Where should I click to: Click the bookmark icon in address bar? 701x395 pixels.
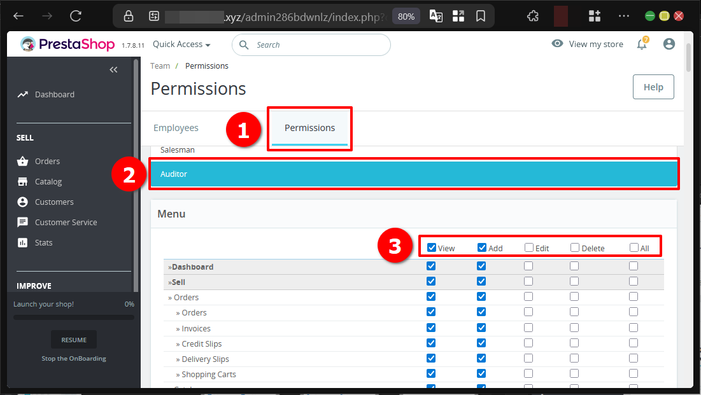[481, 16]
